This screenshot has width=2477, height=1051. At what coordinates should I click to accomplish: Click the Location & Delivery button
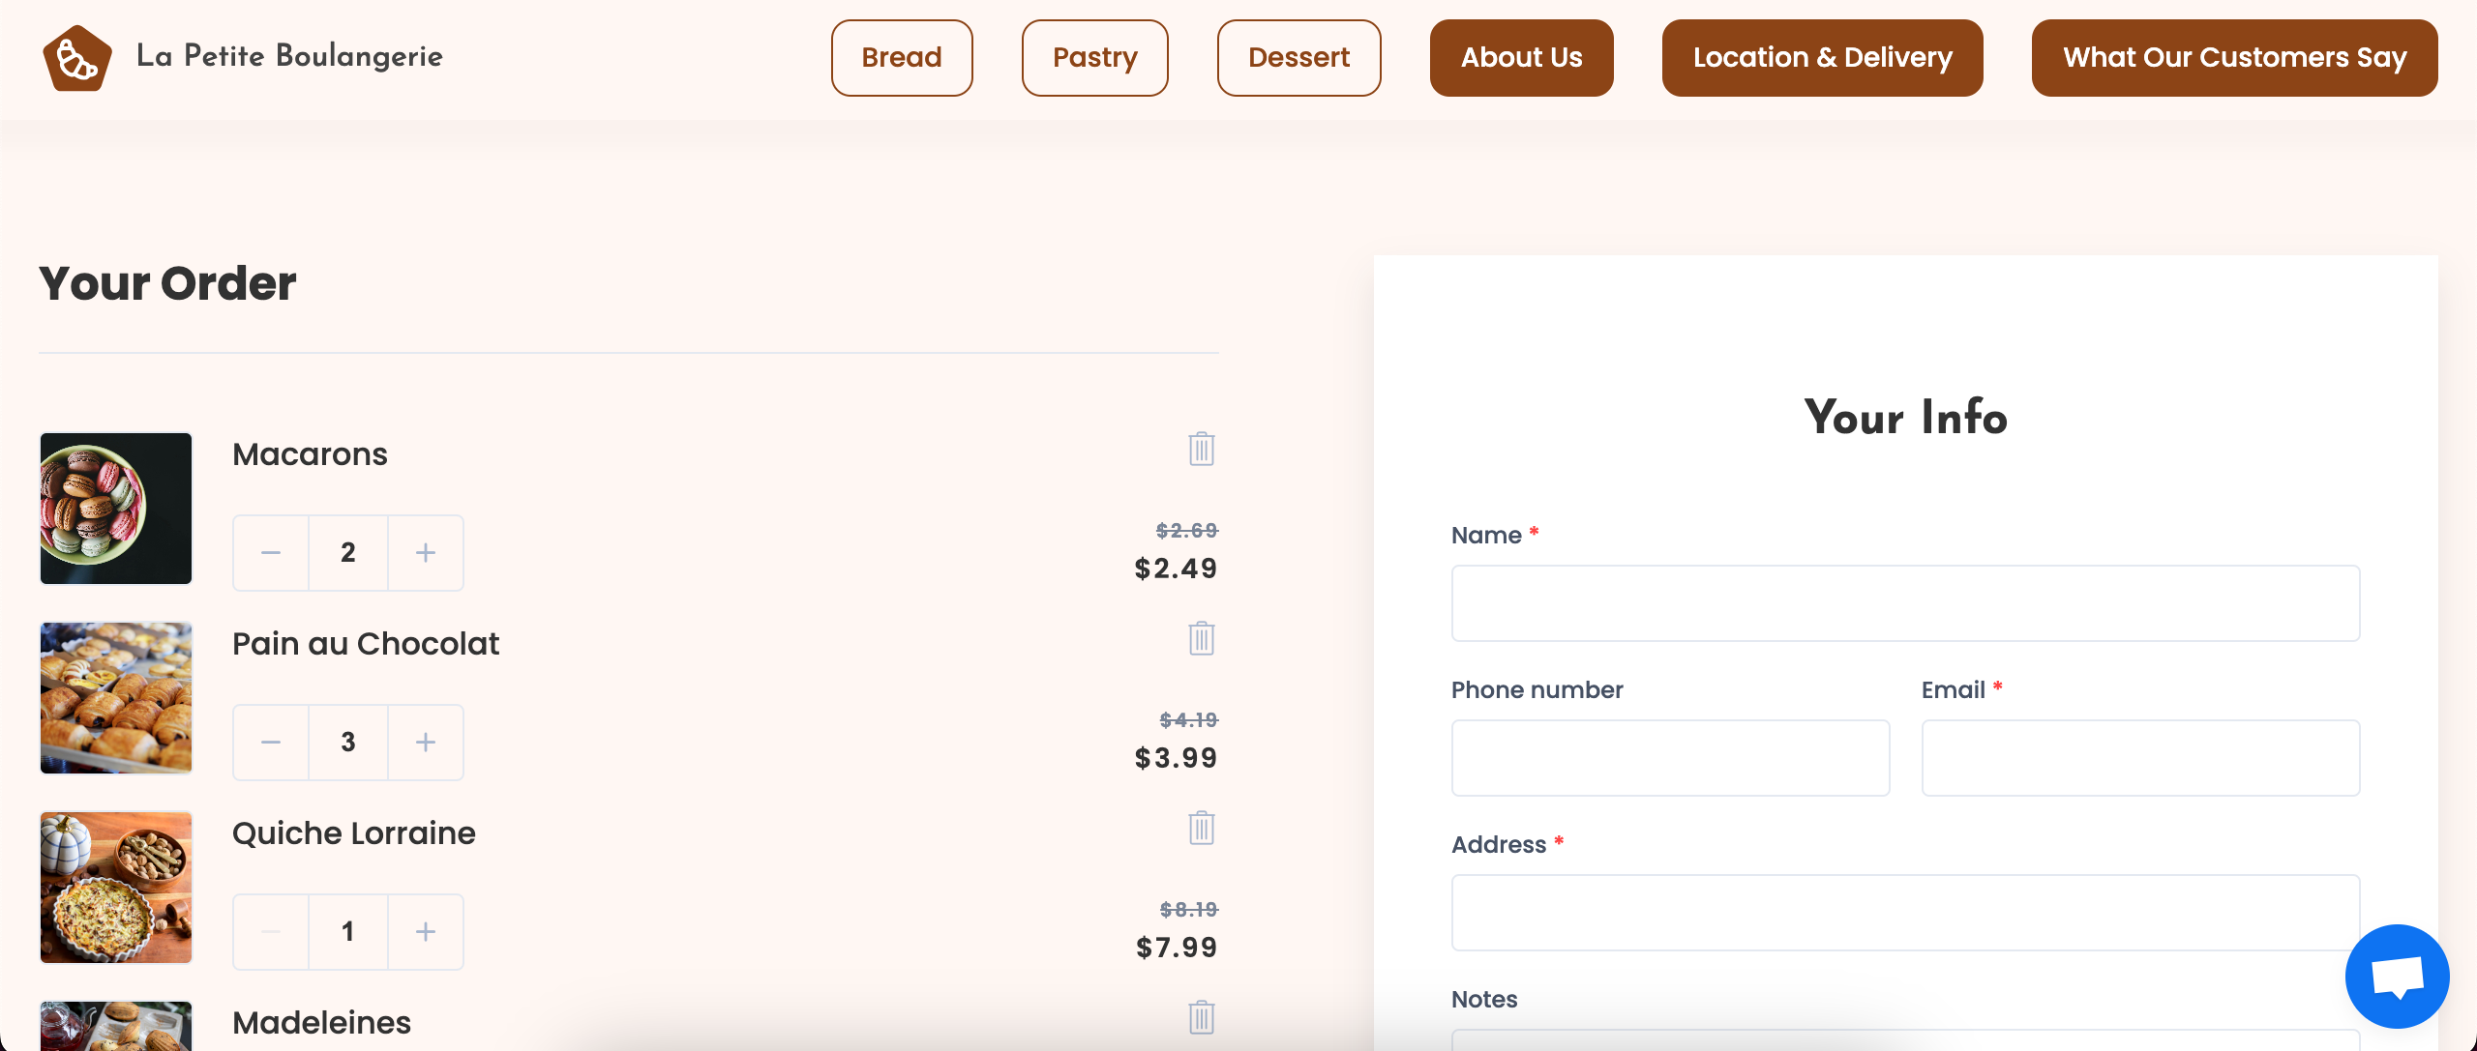[x=1823, y=58]
